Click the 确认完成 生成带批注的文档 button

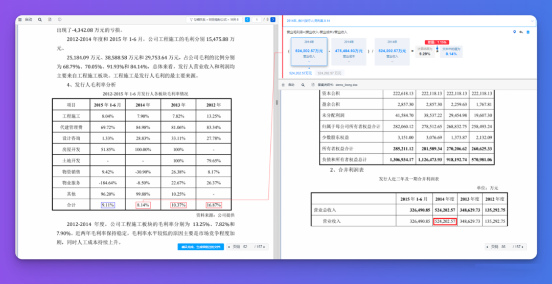pyautogui.click(x=201, y=247)
